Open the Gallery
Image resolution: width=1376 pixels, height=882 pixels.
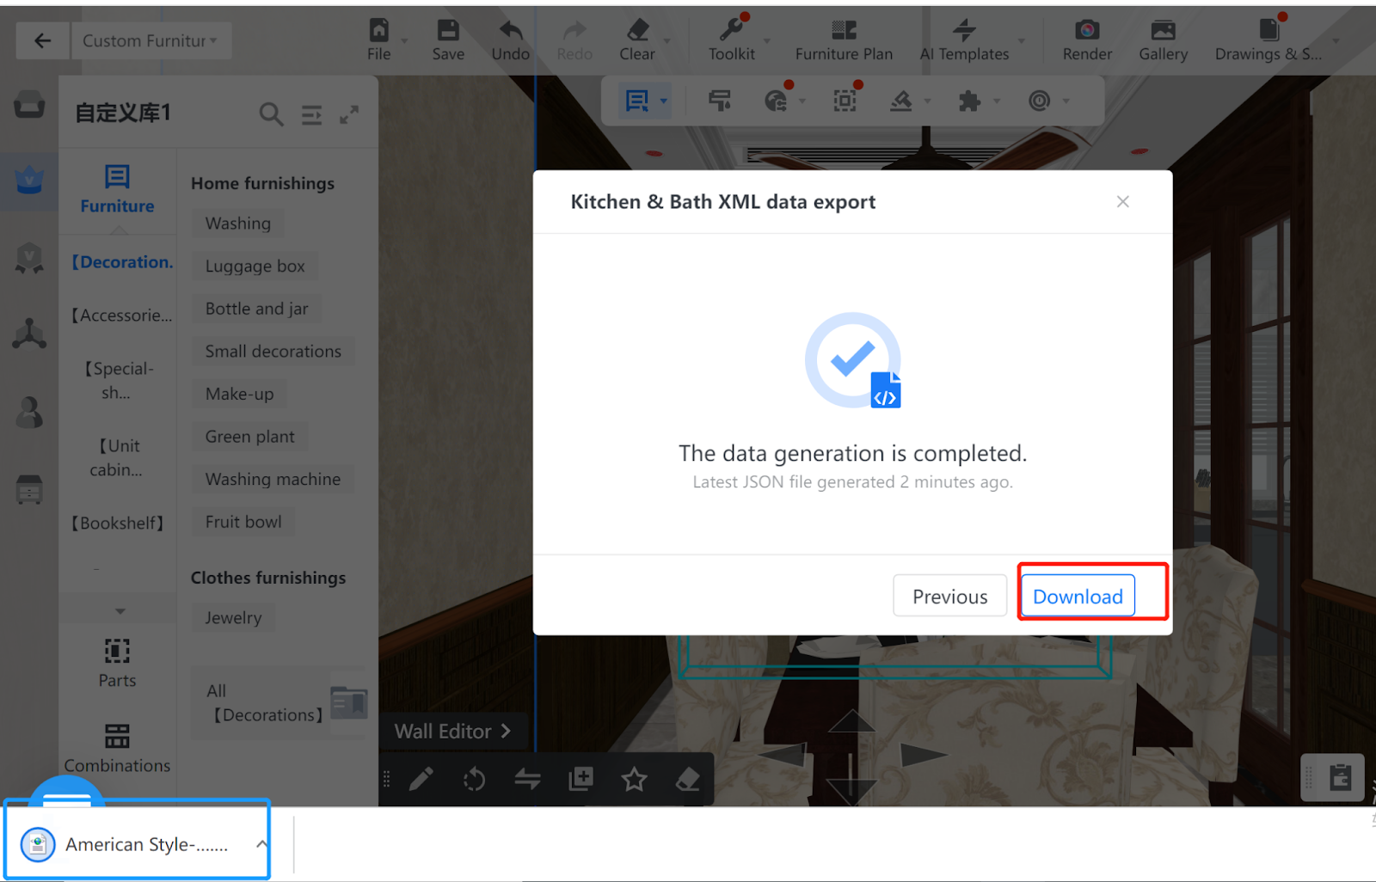(1164, 40)
